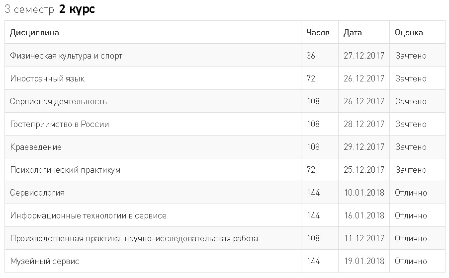Image resolution: width=449 pixels, height=278 pixels.
Task: Click the Часов column header
Action: tap(318, 33)
